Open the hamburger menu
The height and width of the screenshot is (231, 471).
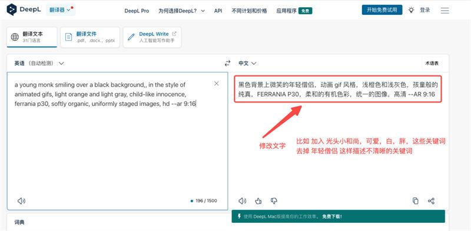(445, 10)
